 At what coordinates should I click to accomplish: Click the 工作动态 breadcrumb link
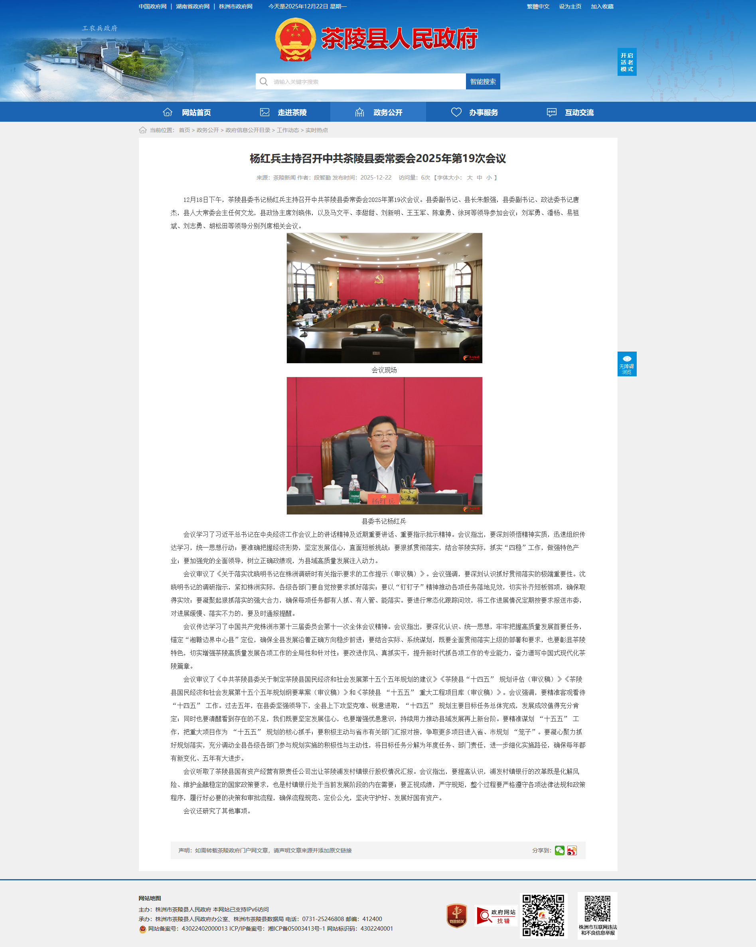288,130
